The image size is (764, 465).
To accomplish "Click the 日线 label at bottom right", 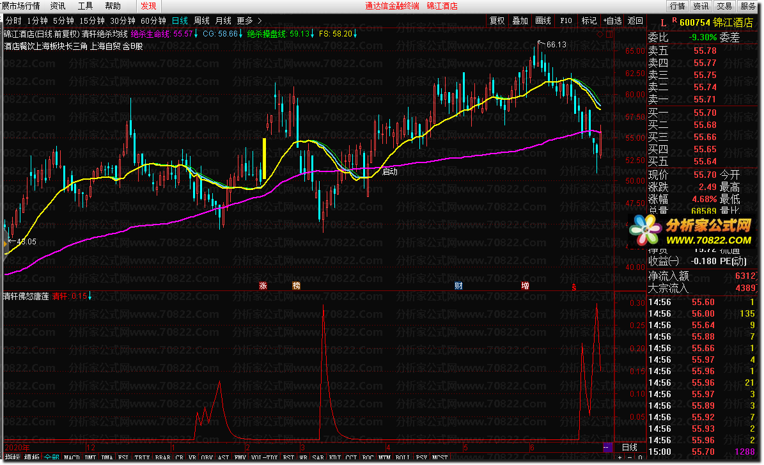I will click(630, 447).
